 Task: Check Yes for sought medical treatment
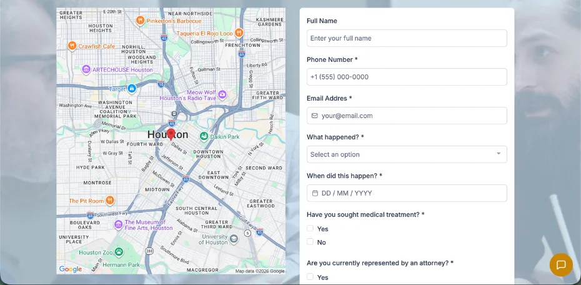pos(310,228)
